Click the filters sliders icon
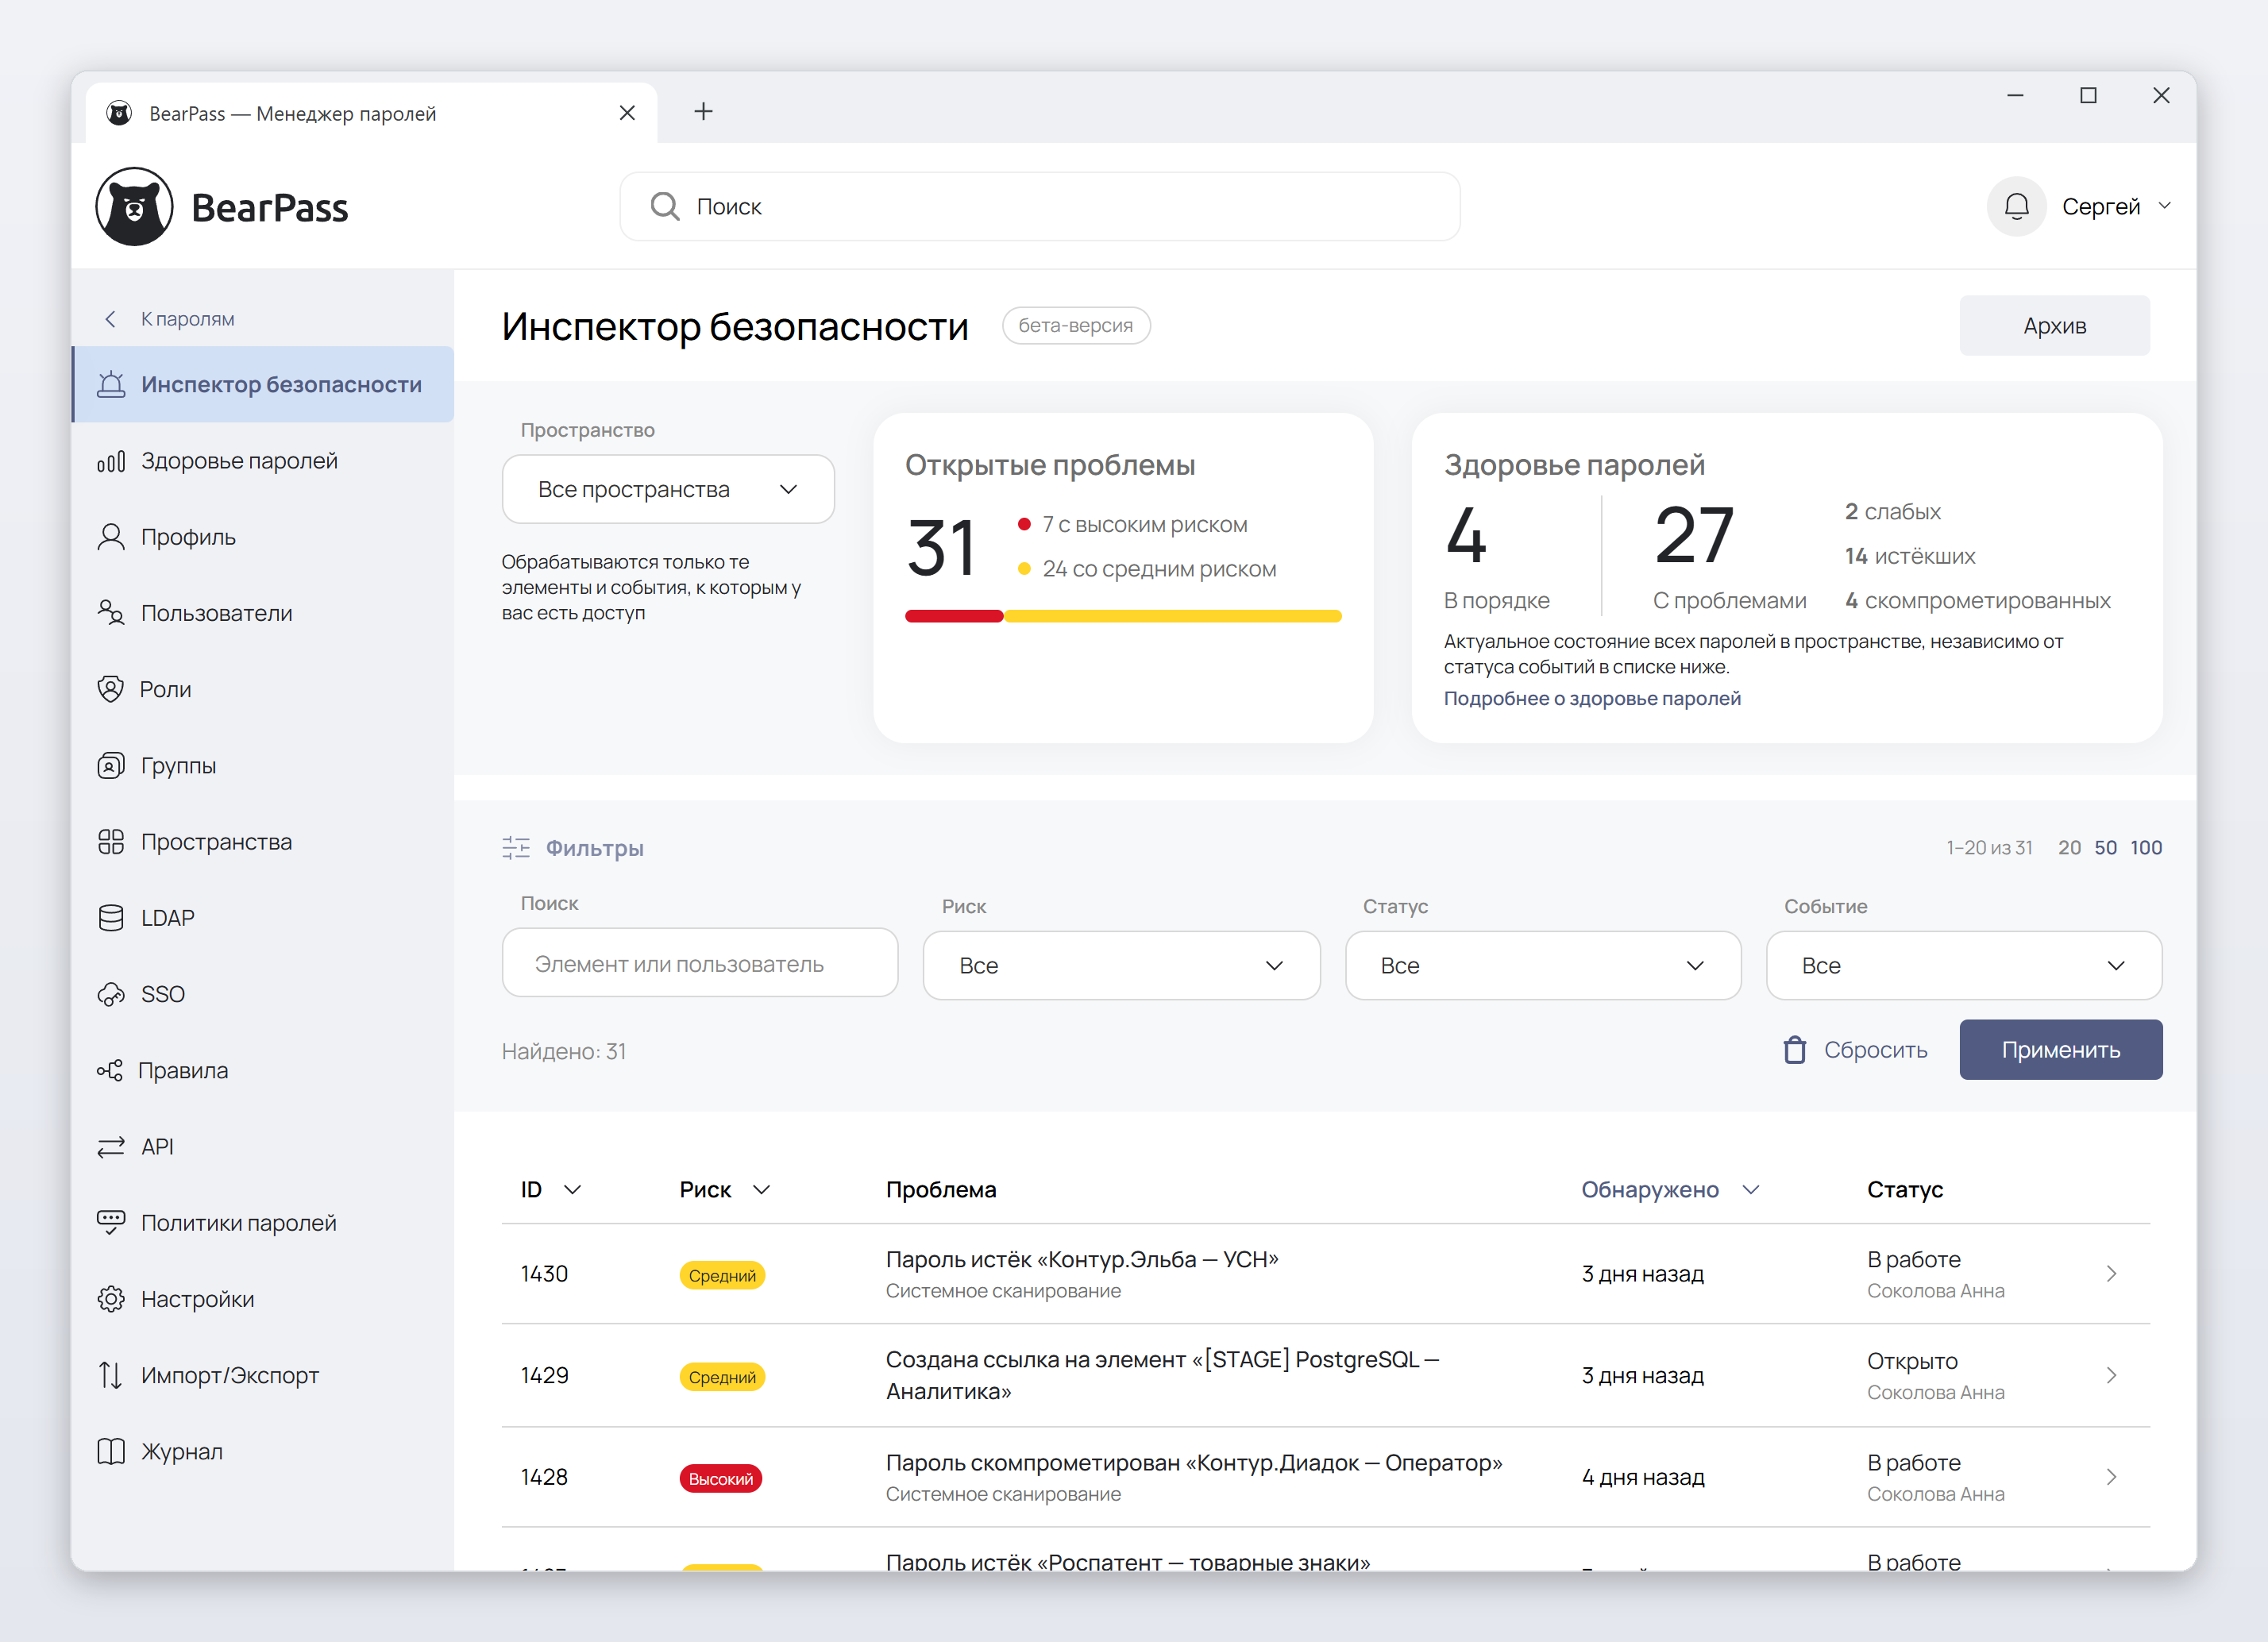 [x=516, y=848]
